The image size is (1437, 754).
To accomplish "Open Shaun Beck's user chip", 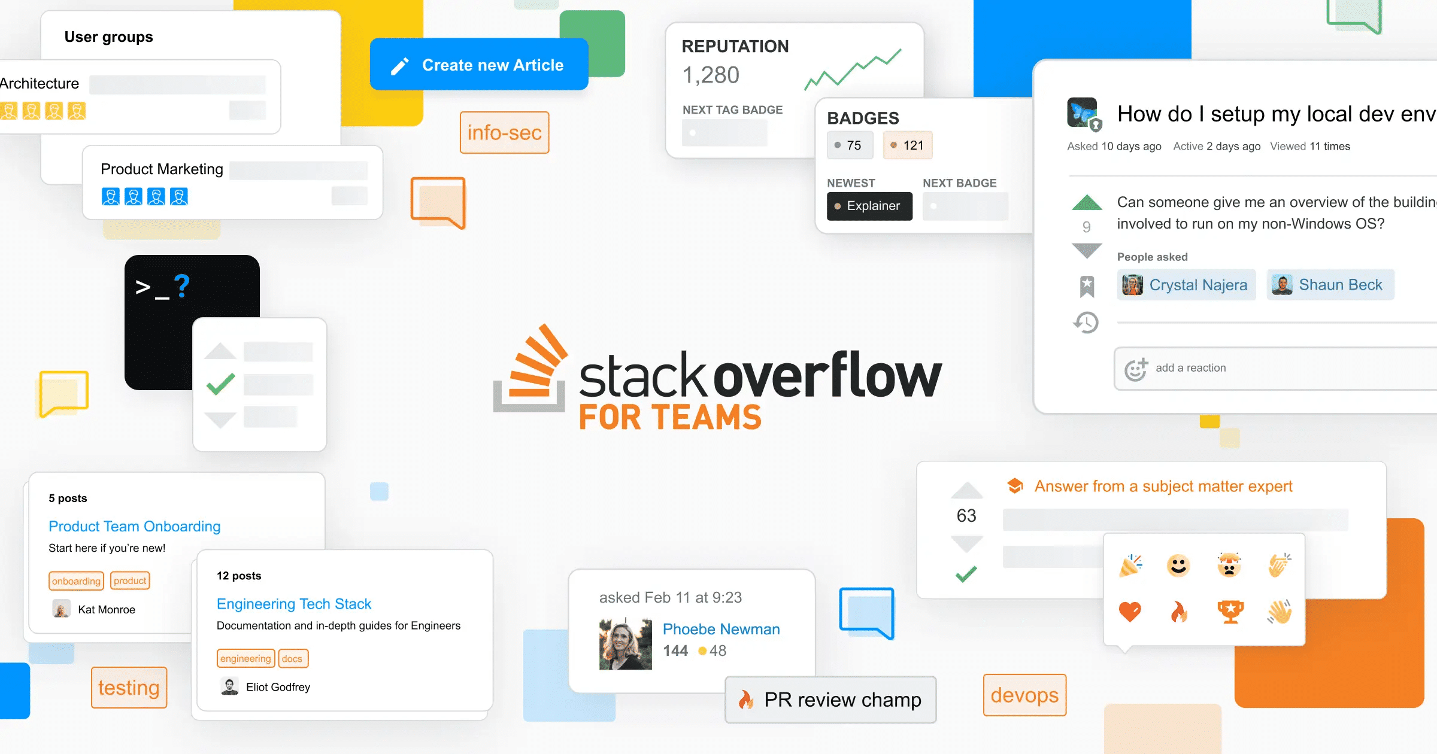I will [1330, 285].
